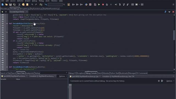The width and height of the screenshot is (176, 99).
Task: Stop debugging with the red square
Action: tap(103, 4)
